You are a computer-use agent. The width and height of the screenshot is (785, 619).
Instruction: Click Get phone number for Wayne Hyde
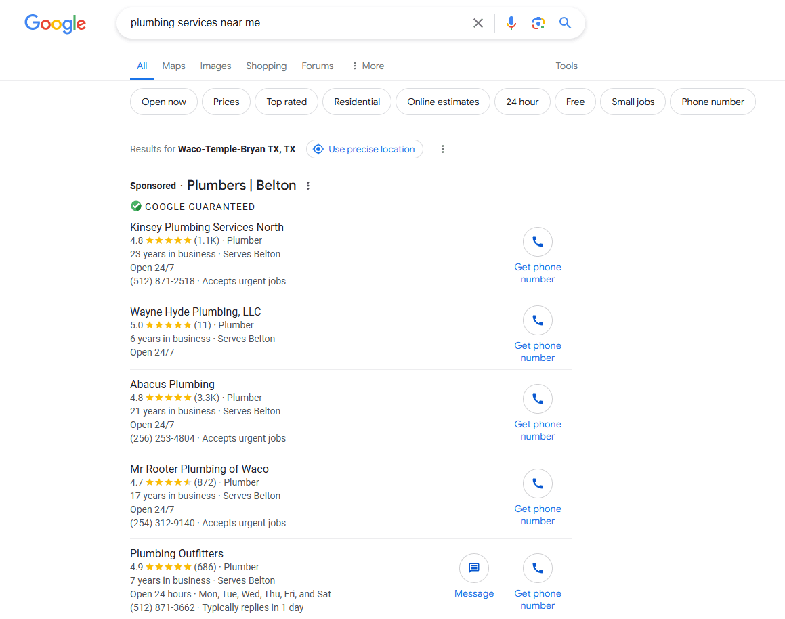(538, 351)
